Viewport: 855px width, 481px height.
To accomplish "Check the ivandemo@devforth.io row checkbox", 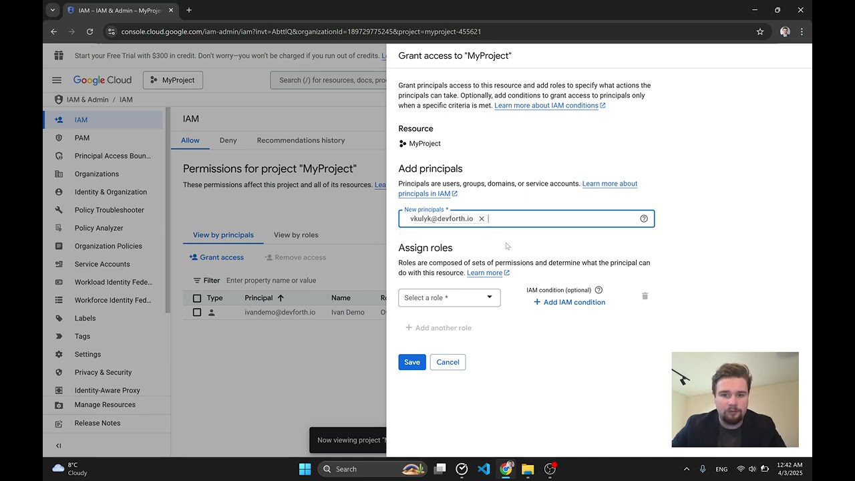I will pos(196,312).
